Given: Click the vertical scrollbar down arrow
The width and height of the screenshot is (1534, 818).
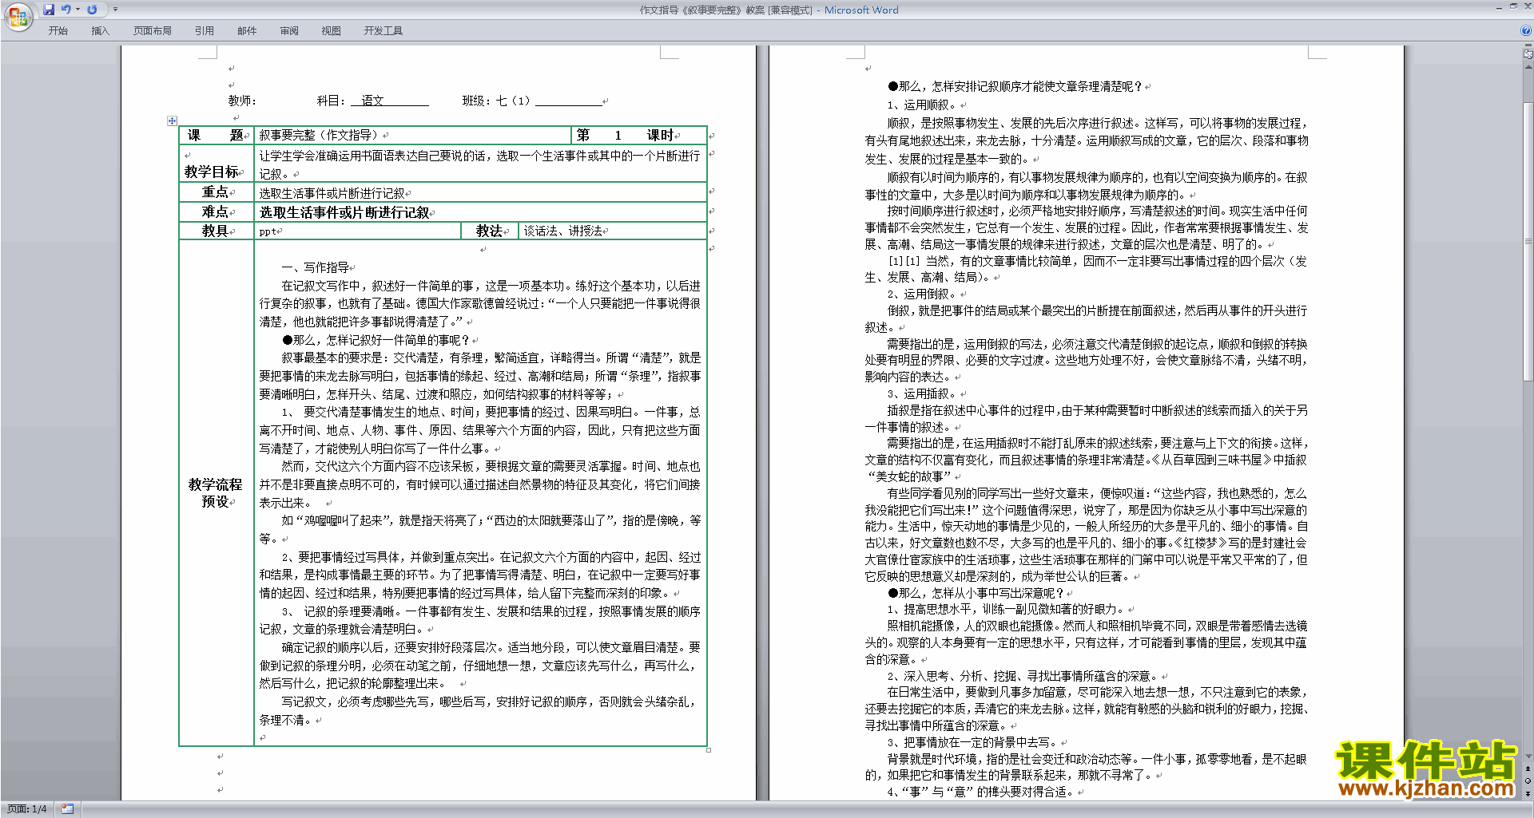Looking at the screenshot, I should 1528,757.
